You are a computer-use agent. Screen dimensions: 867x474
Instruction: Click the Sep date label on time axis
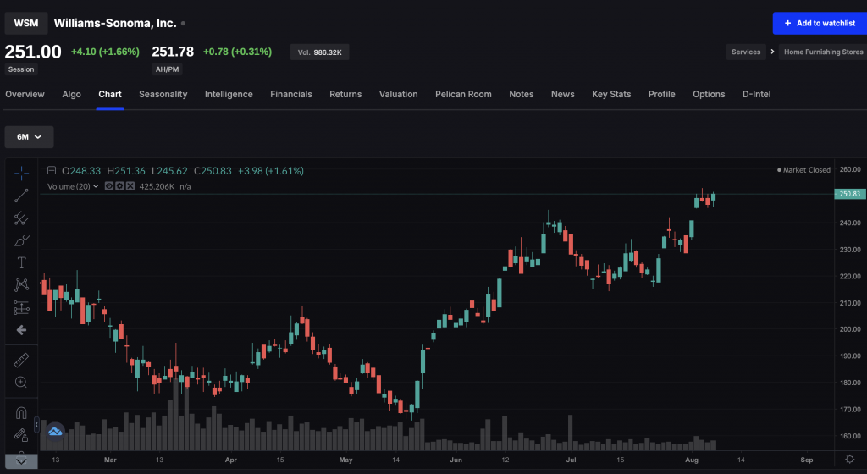click(807, 460)
